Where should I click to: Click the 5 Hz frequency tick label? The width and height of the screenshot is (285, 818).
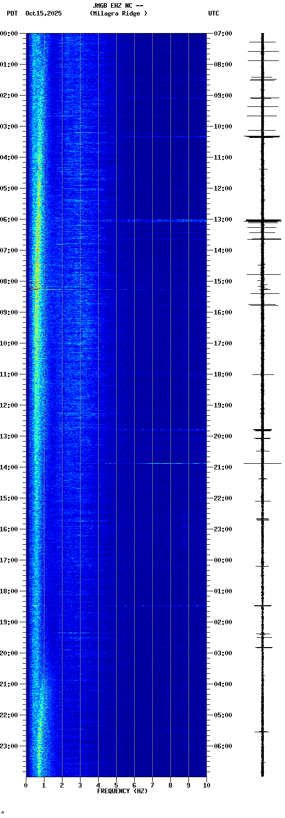pos(116,785)
